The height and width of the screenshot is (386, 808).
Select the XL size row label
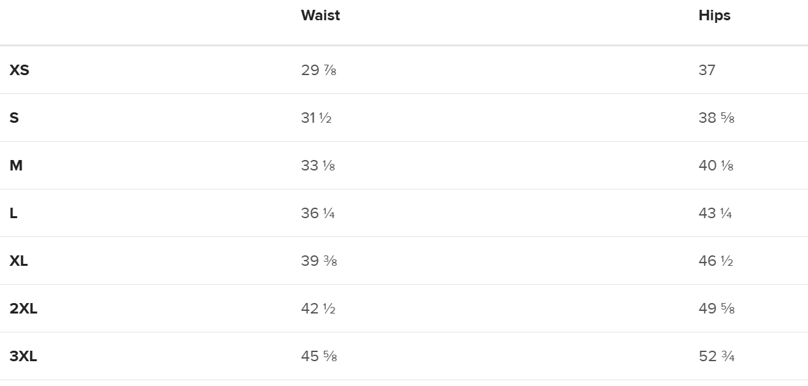(19, 261)
